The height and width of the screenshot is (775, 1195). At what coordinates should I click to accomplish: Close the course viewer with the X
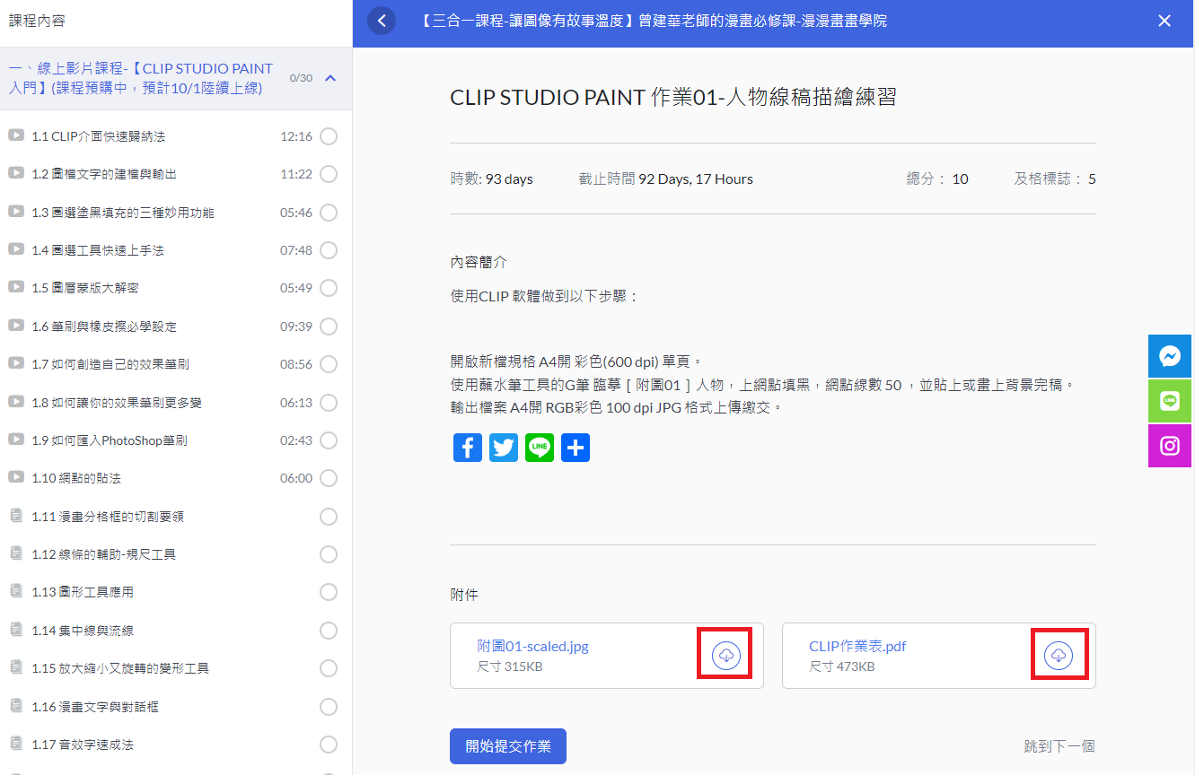click(1164, 21)
